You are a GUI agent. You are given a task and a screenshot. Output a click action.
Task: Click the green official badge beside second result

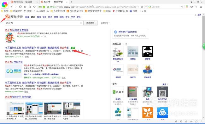click(73, 48)
